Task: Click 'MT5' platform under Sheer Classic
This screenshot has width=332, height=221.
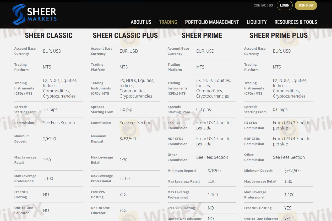Action: pos(47,67)
